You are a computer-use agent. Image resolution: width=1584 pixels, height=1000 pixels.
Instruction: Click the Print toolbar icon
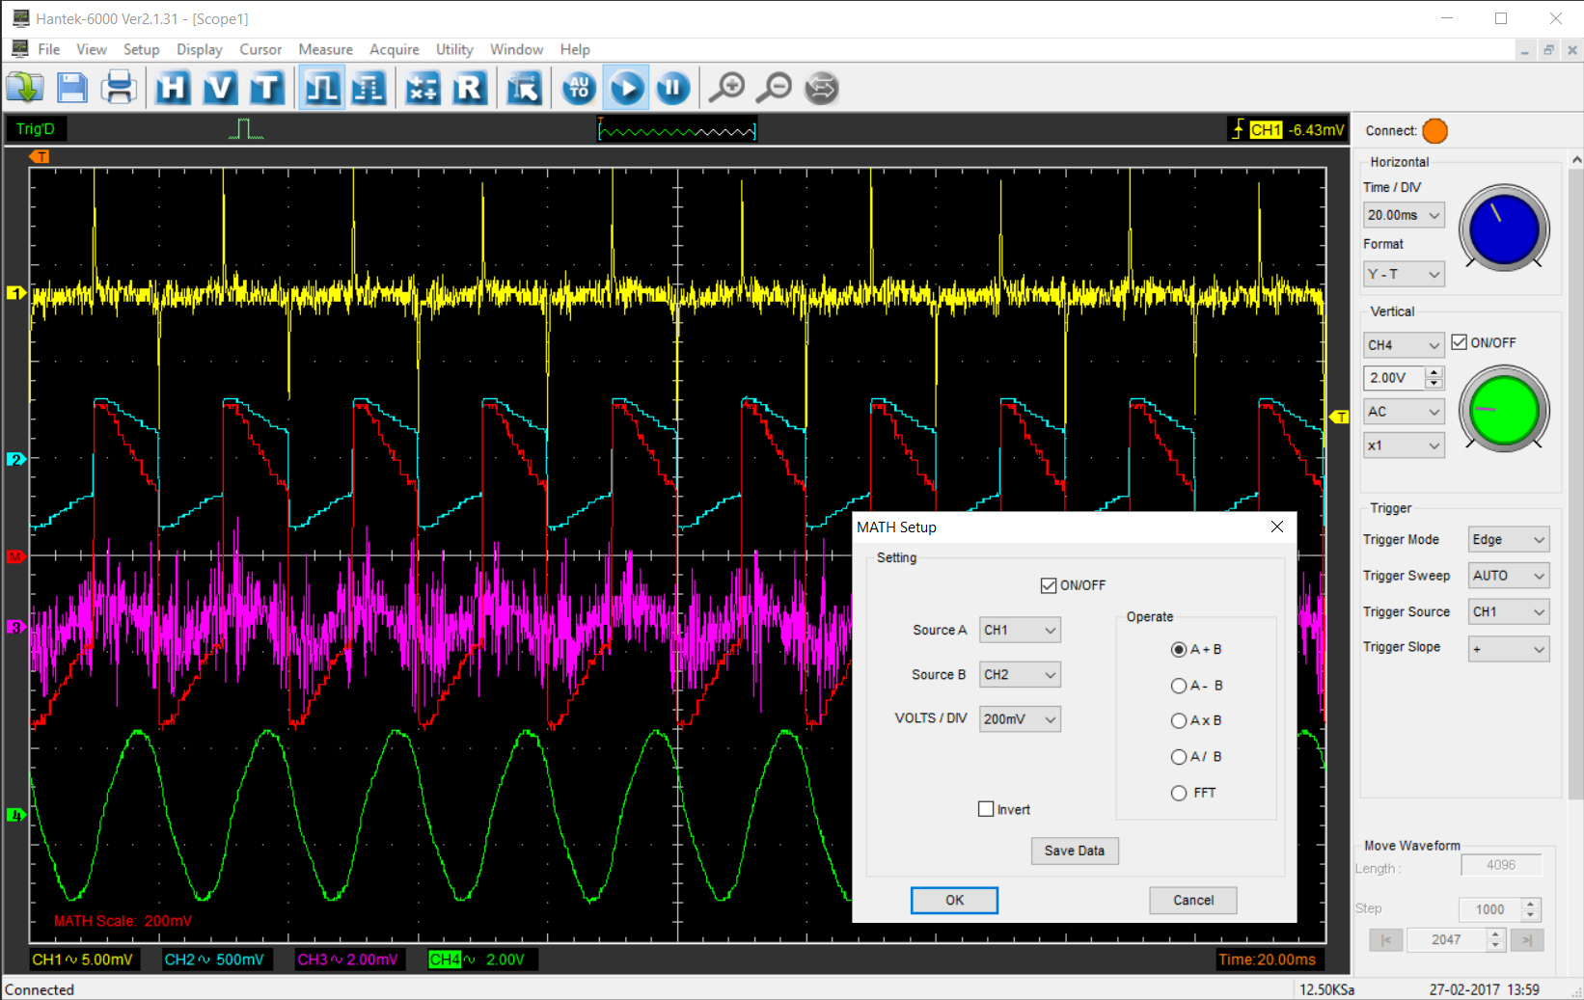[119, 89]
